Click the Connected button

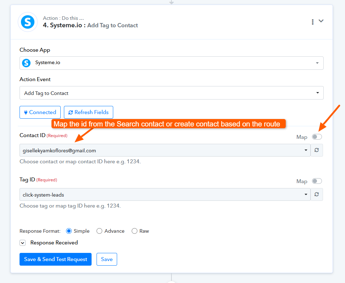point(40,112)
